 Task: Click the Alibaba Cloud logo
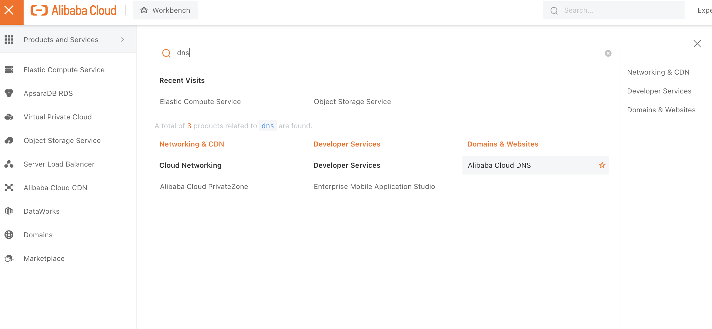73,10
